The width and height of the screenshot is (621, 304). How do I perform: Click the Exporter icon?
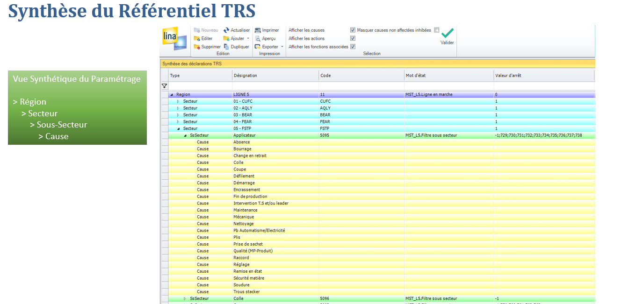(258, 47)
